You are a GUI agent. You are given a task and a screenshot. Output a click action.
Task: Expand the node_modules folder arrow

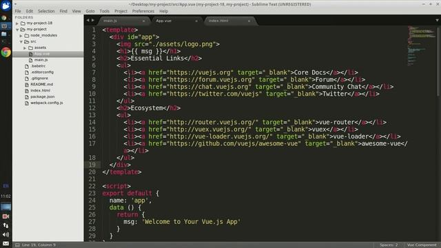coord(21,36)
